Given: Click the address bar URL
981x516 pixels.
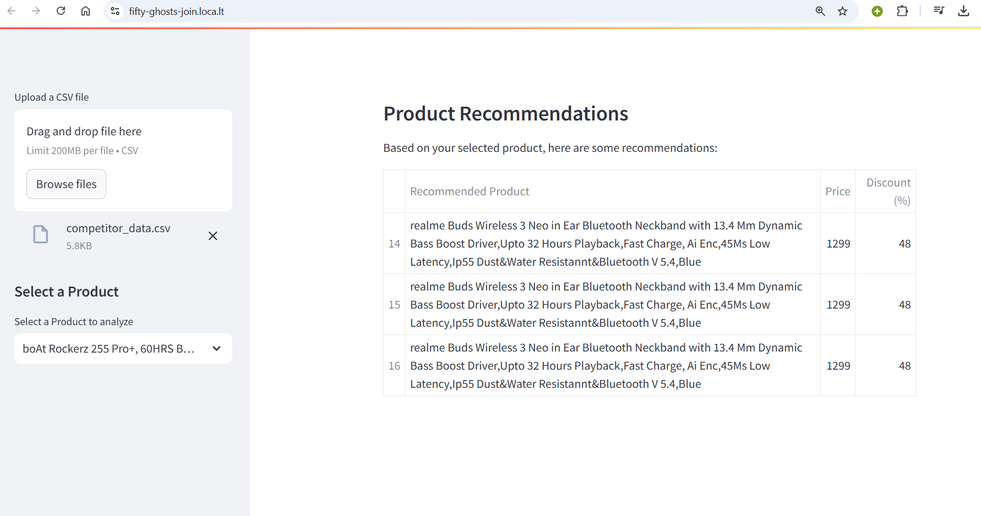Looking at the screenshot, I should (x=176, y=11).
